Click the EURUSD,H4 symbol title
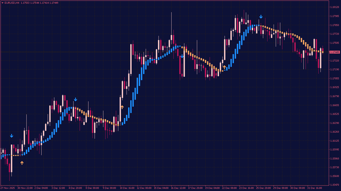Viewport: 341px width, 191px height. [x=12, y=3]
